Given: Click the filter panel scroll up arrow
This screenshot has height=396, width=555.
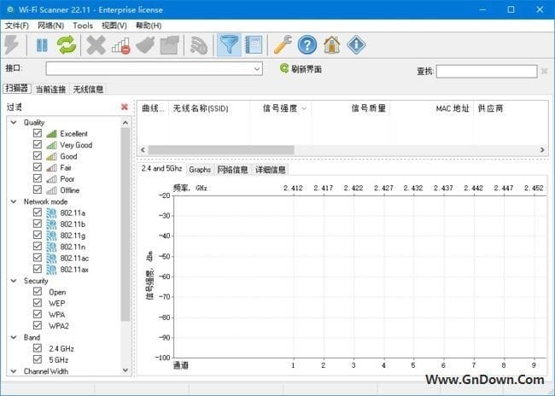Looking at the screenshot, I should point(126,122).
